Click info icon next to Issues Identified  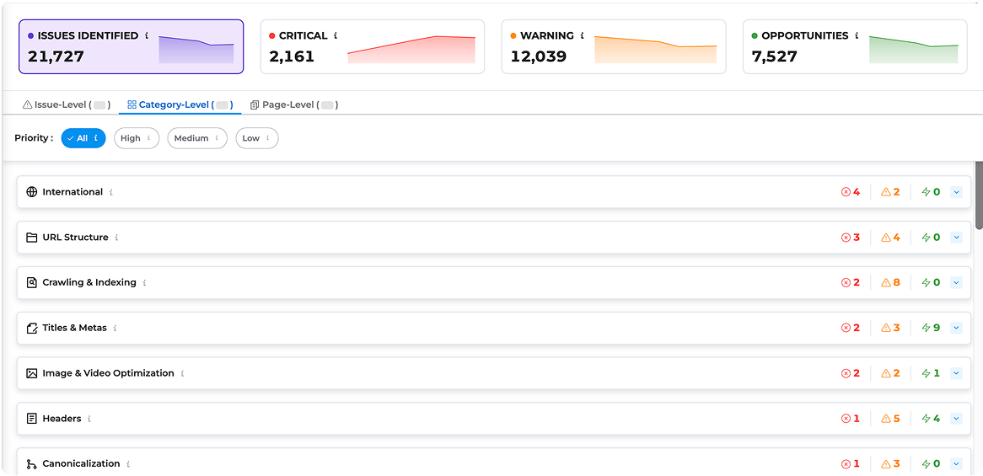pyautogui.click(x=147, y=36)
